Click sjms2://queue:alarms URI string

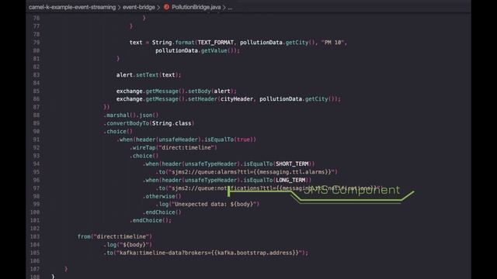point(252,172)
